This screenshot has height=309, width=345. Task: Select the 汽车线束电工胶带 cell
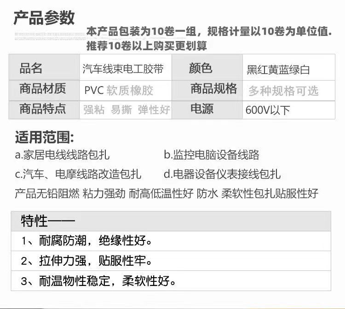126,67
